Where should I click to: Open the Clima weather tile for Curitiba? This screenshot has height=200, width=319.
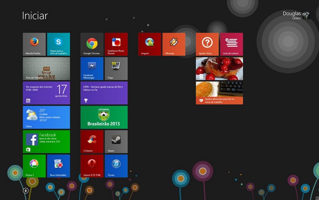click(x=46, y=117)
